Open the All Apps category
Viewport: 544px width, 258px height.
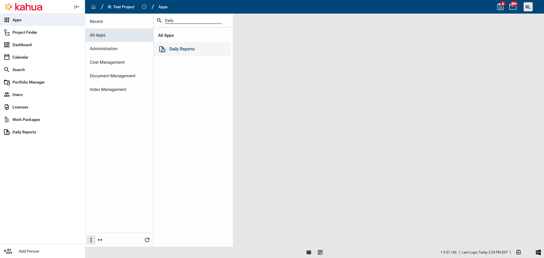pos(97,35)
